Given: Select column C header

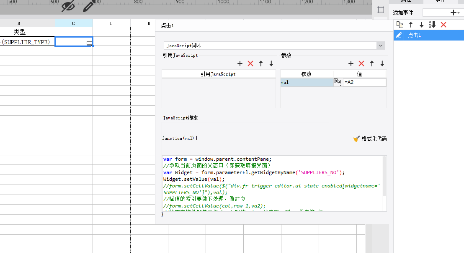Looking at the screenshot, I should [x=74, y=23].
